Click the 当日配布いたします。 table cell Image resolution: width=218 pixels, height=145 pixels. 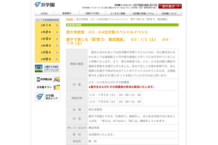click(133, 134)
